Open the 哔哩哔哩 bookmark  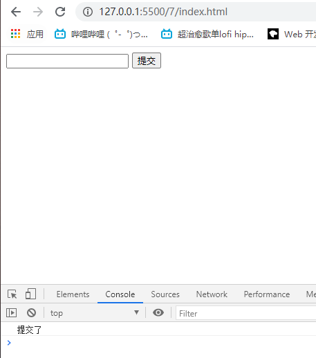click(101, 34)
